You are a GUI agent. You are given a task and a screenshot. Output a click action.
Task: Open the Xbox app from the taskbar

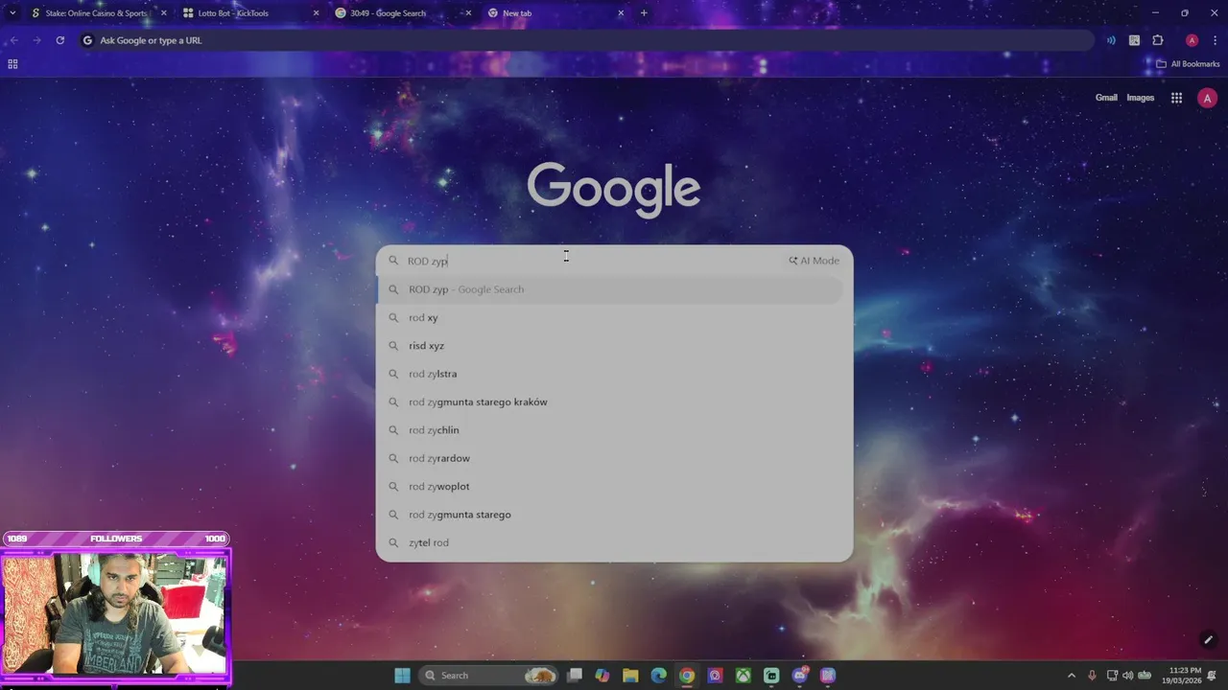click(x=744, y=676)
